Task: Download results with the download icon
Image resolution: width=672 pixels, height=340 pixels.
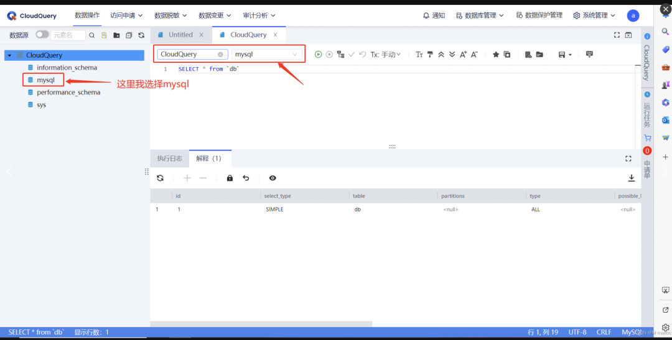Action: pyautogui.click(x=632, y=178)
